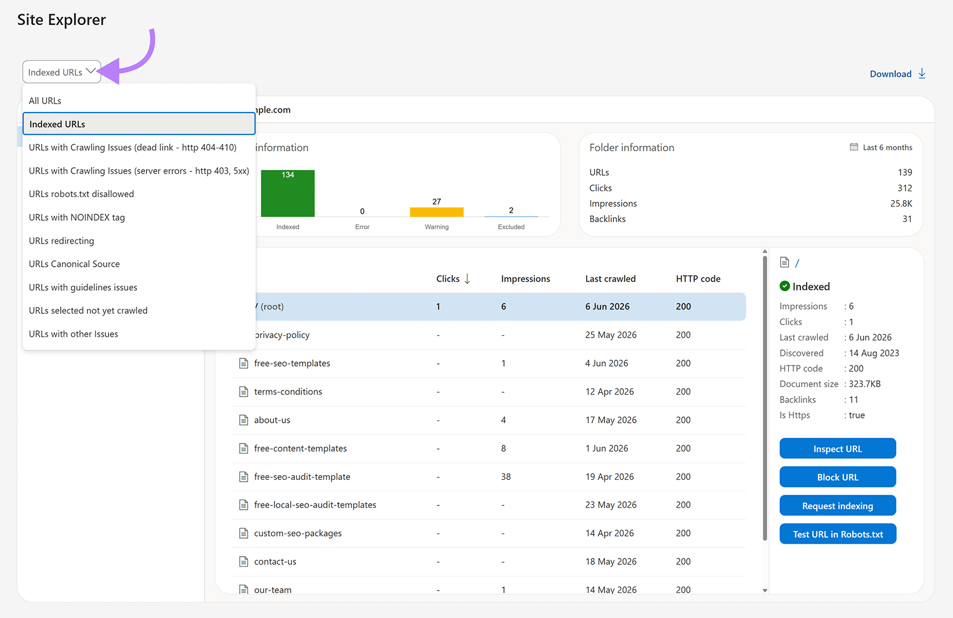Click the page icon for free-content-templates
Image resolution: width=953 pixels, height=618 pixels.
(244, 448)
